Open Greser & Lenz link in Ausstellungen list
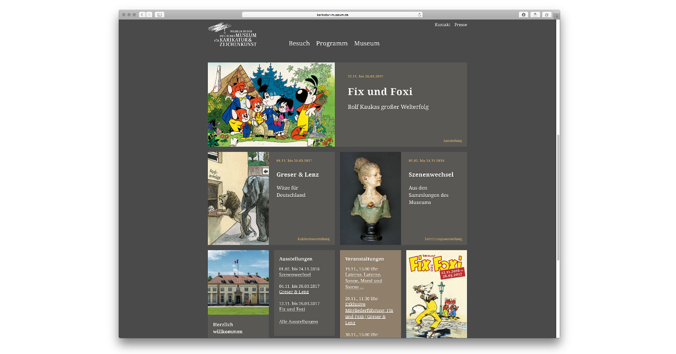This screenshot has width=676, height=354. (294, 292)
